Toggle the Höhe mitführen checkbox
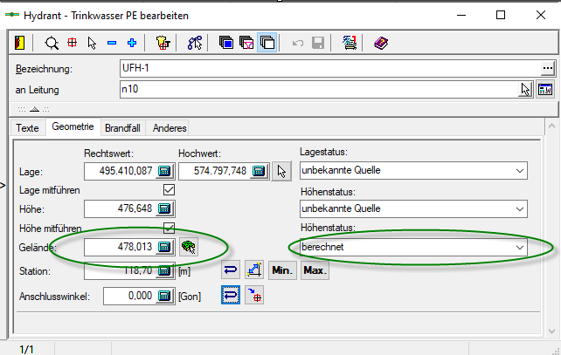The height and width of the screenshot is (355, 561). pos(170,228)
